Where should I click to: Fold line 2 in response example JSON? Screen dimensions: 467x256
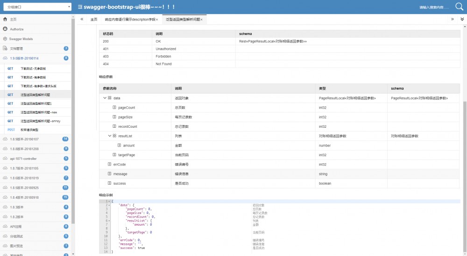tap(109, 205)
